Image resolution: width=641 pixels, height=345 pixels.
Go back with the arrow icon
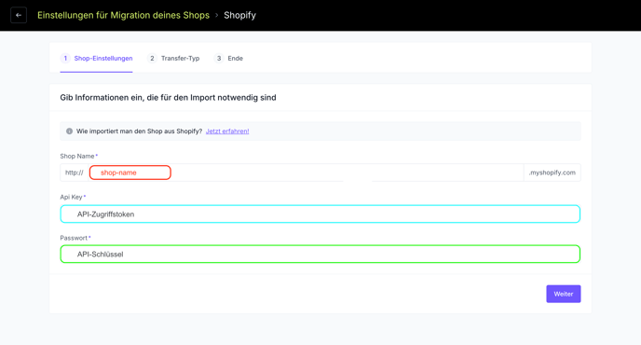coord(19,15)
